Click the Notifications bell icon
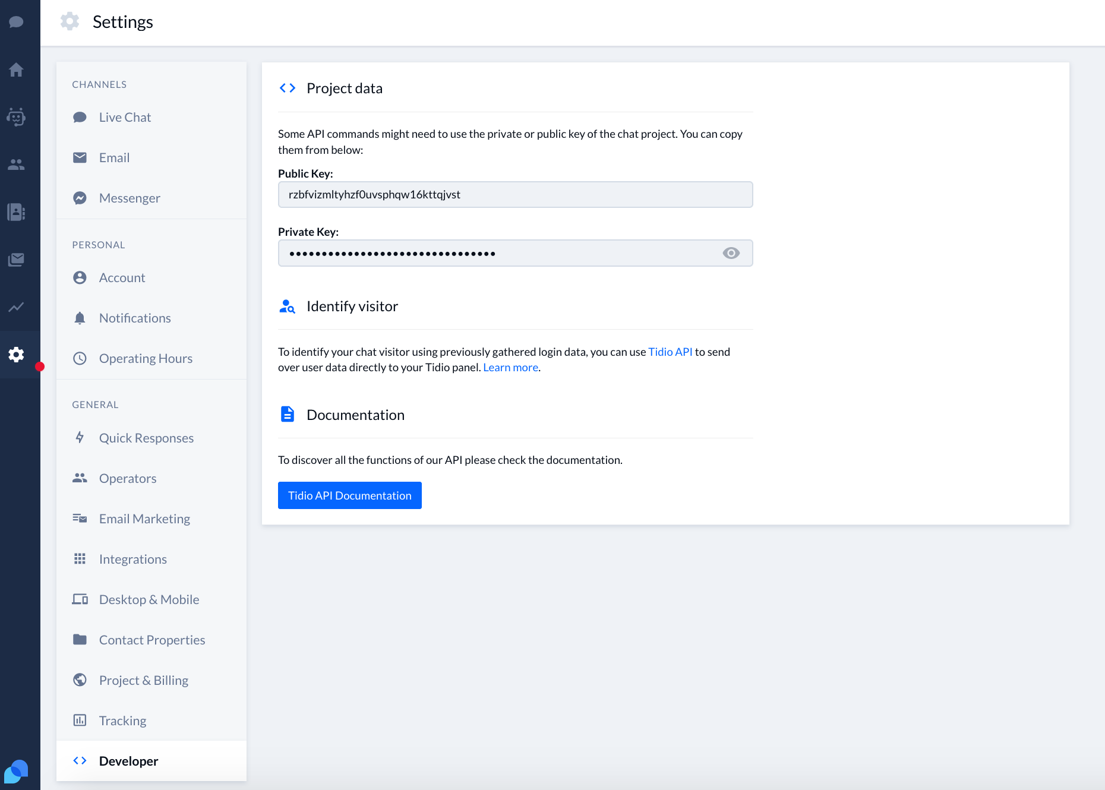 tap(80, 318)
